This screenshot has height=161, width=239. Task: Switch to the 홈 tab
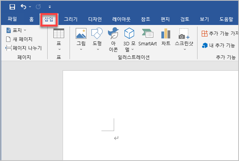pyautogui.click(x=32, y=19)
